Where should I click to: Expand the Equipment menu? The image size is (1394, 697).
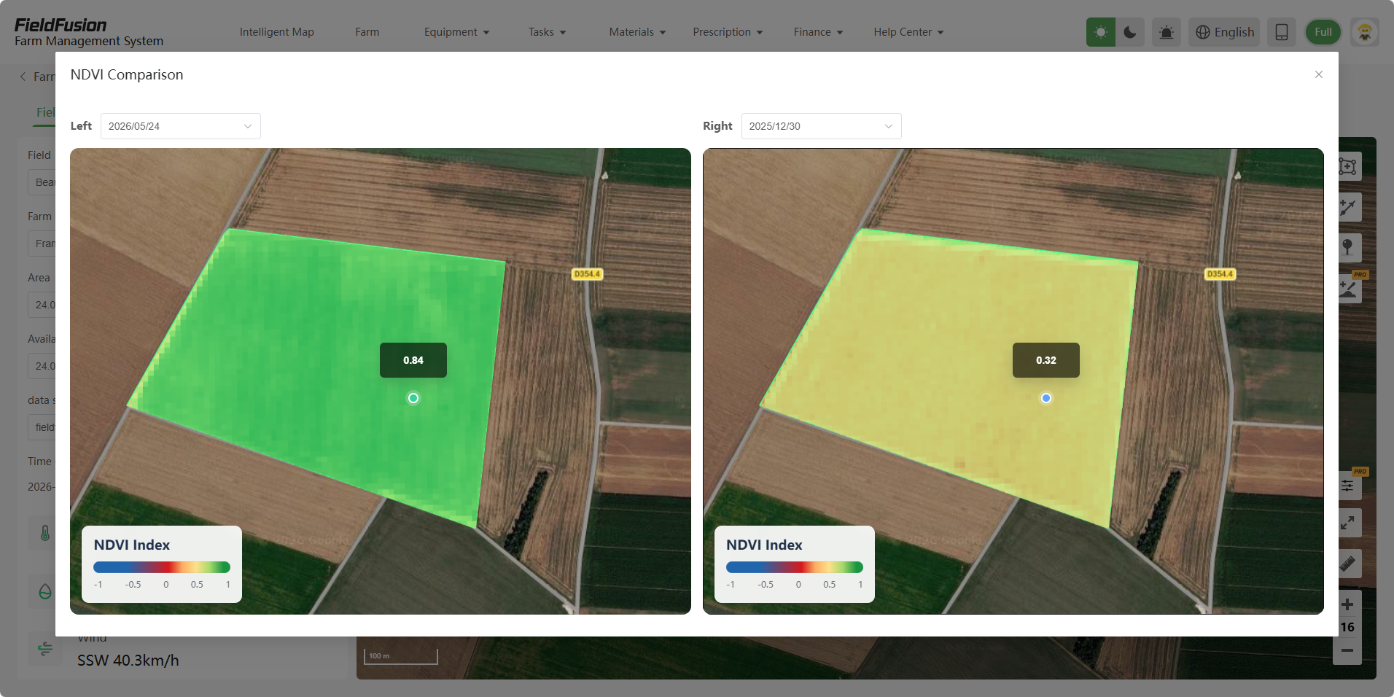pos(457,32)
